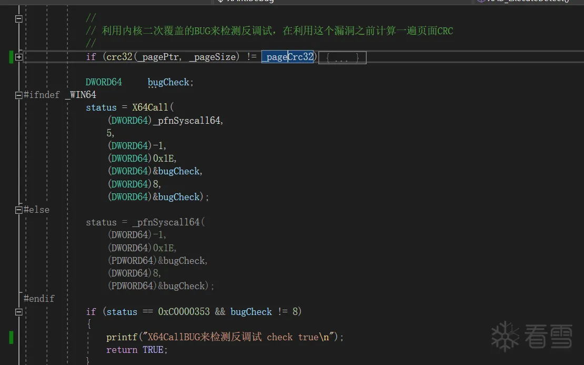Click the argument line reading 5,
Screen dimensions: 584x365
(x=110, y=133)
